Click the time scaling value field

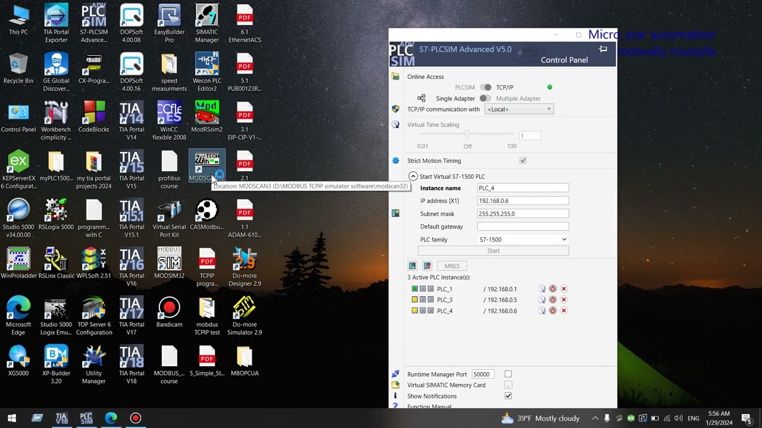tap(530, 136)
